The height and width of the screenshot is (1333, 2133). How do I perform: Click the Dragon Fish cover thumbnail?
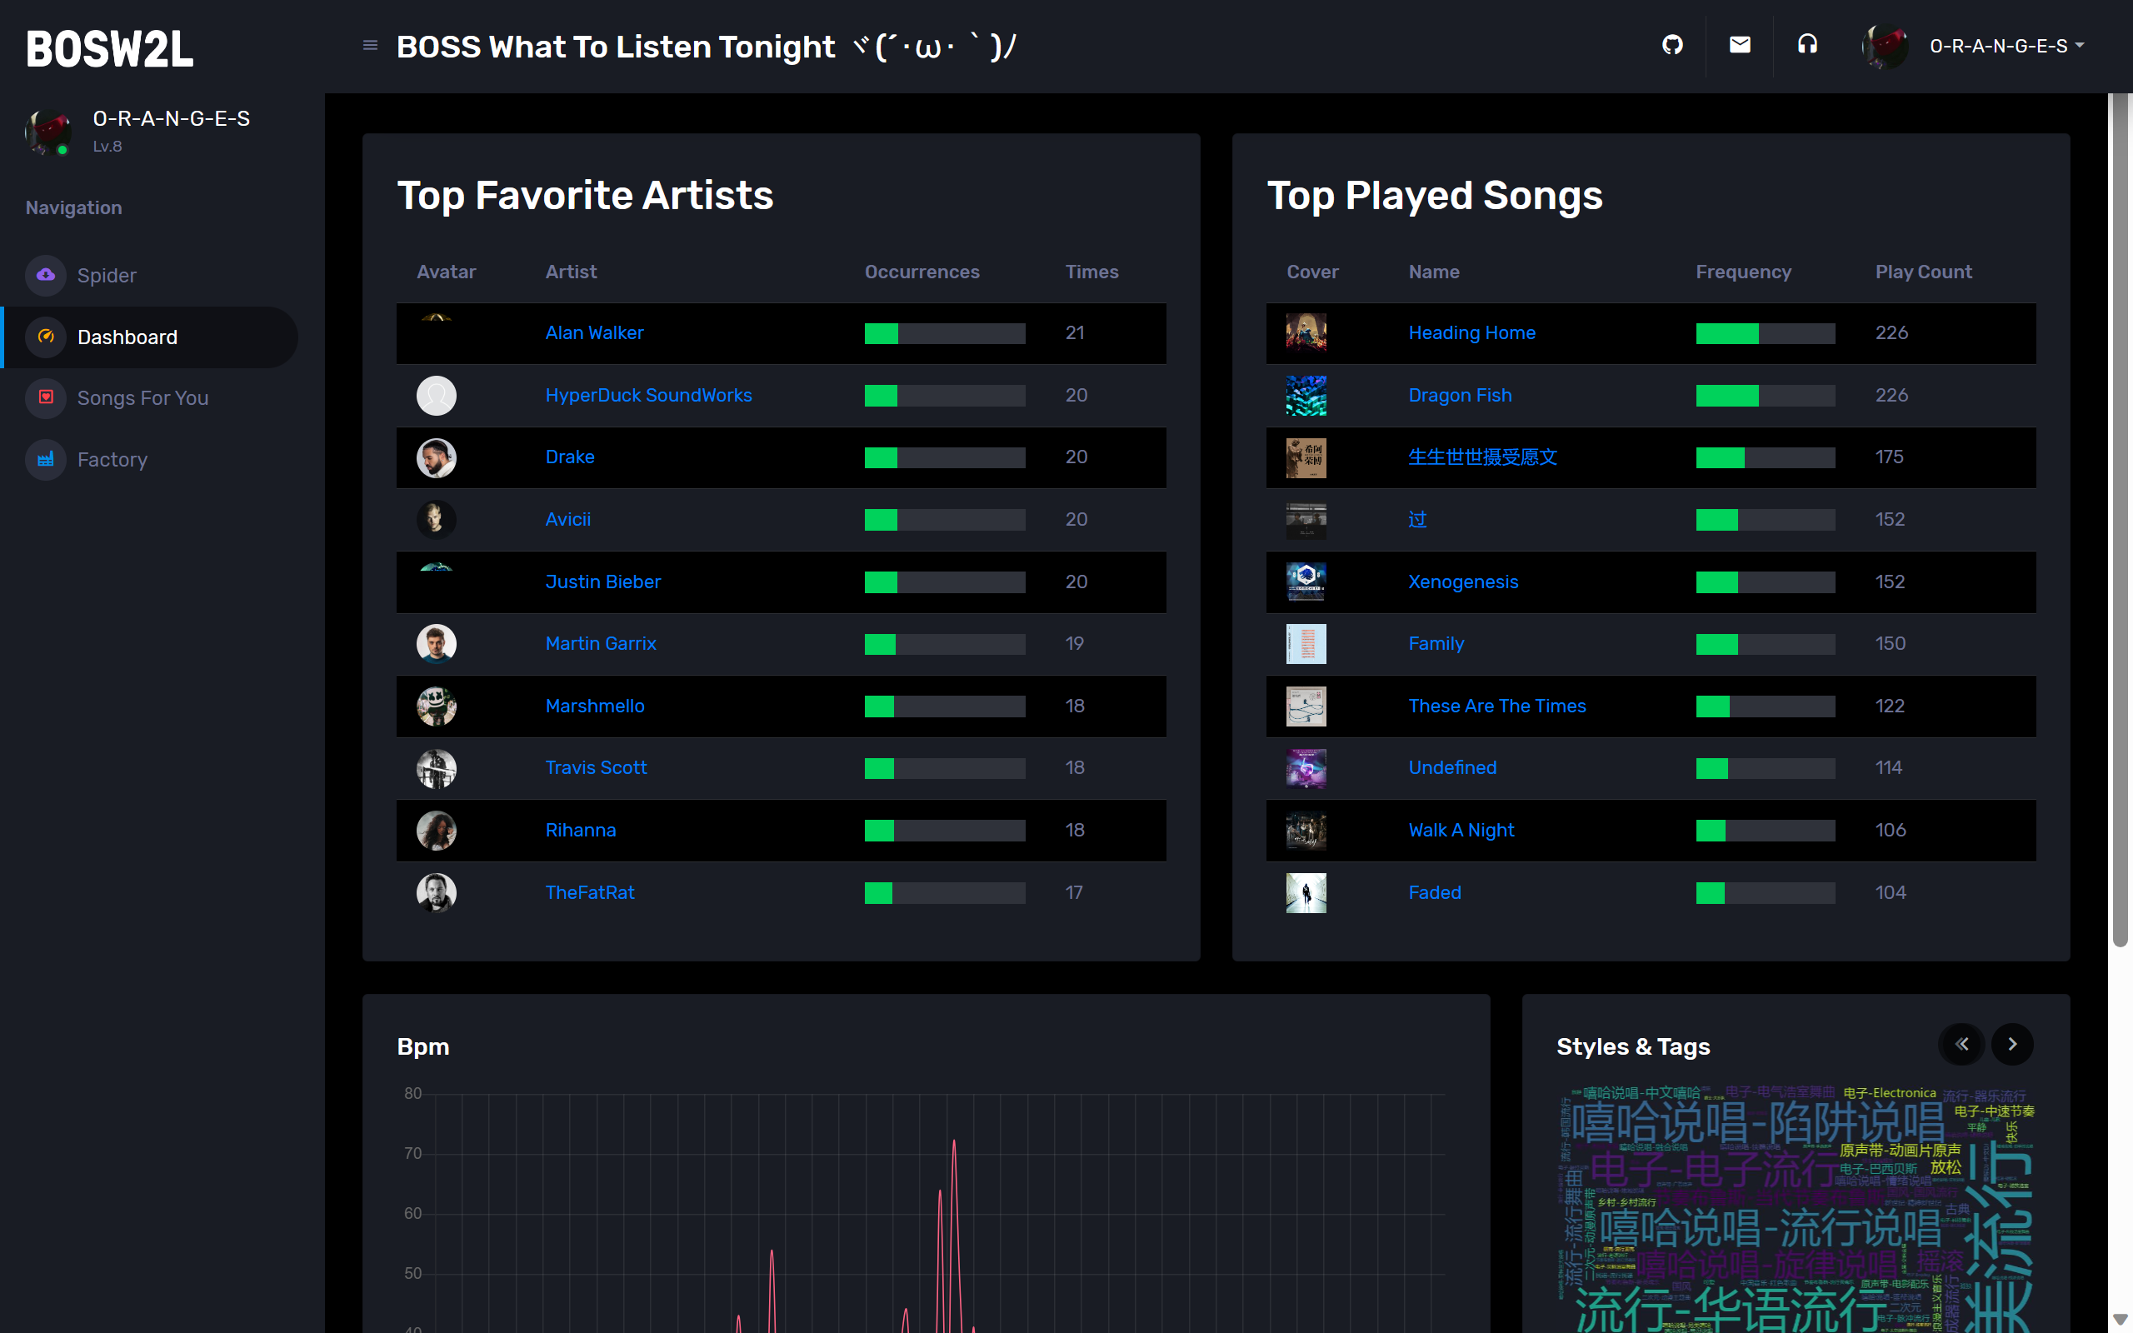(1306, 395)
